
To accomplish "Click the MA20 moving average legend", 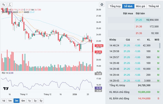I will (16, 12).
